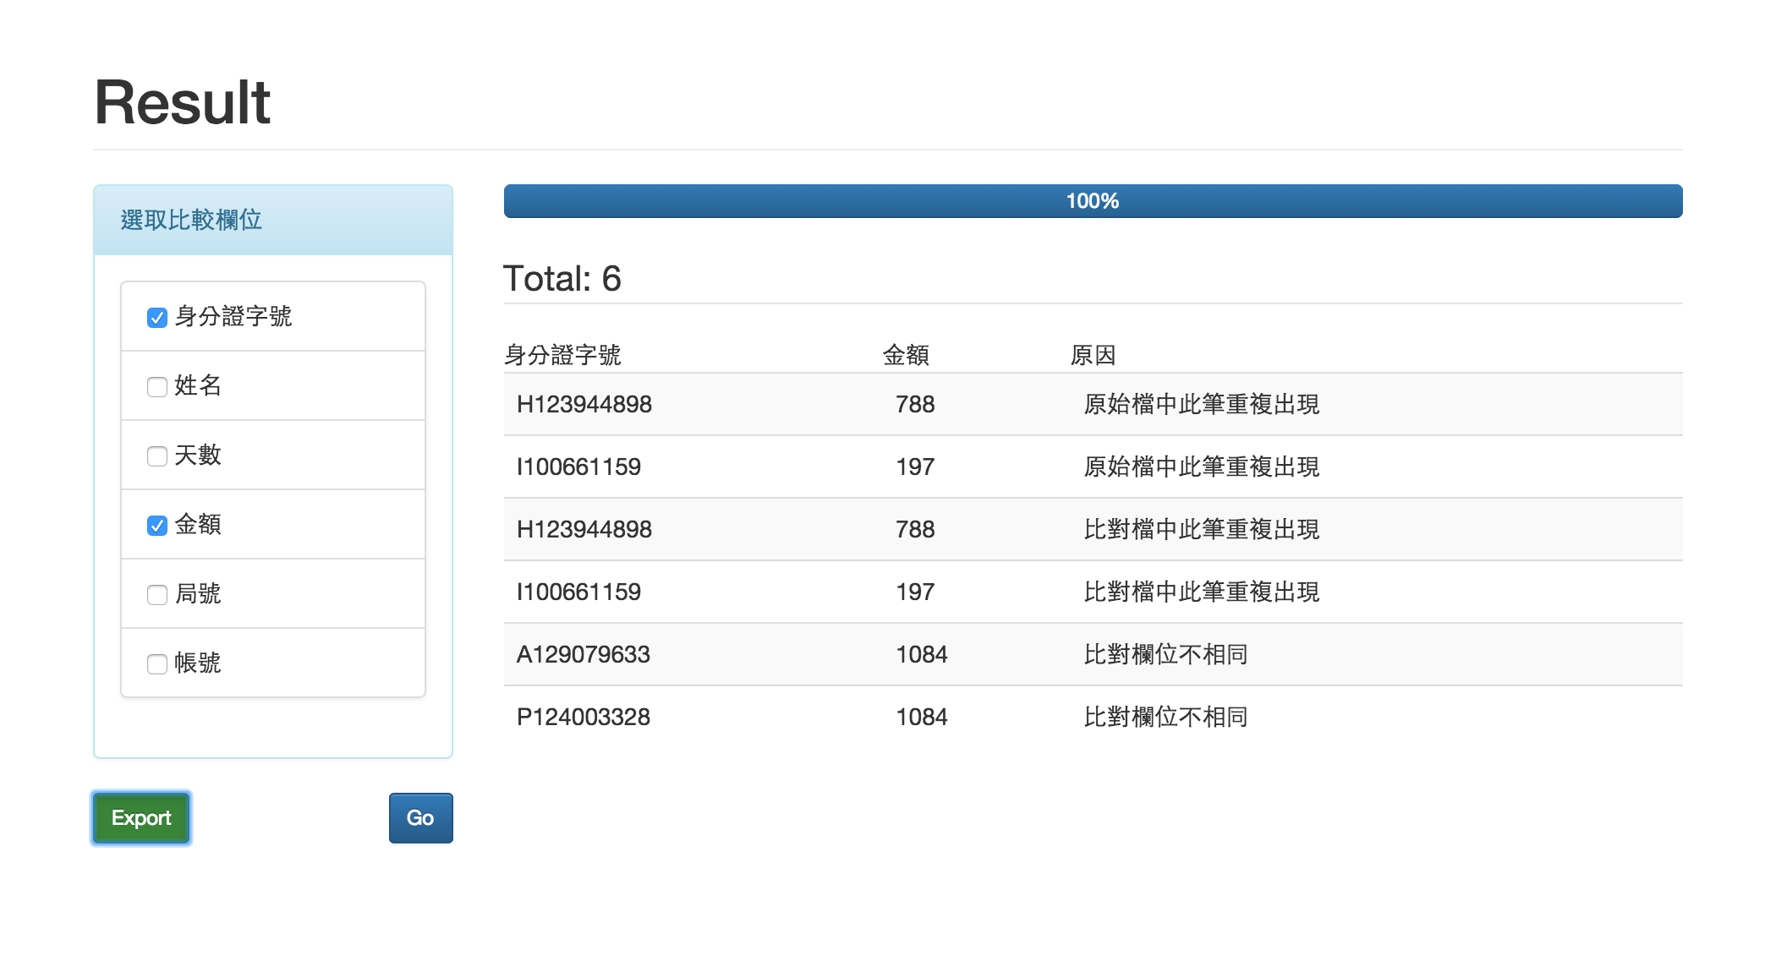Viewport: 1776px width, 977px height.
Task: Uncheck the 金額 checkbox
Action: pos(157,526)
